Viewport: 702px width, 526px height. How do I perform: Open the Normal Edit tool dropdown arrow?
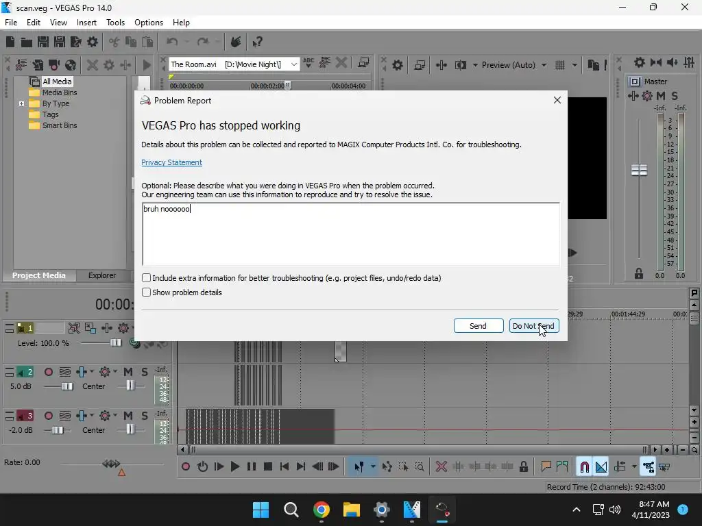[x=373, y=467]
